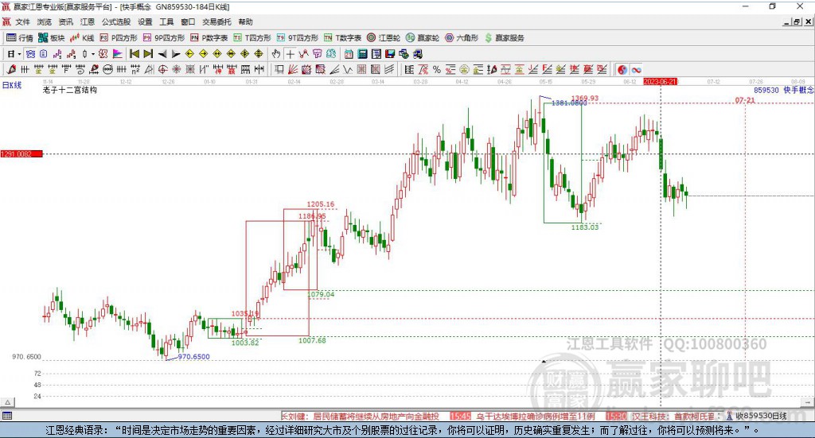Select the 970.6500 low price label
815x438 pixels.
tap(194, 357)
